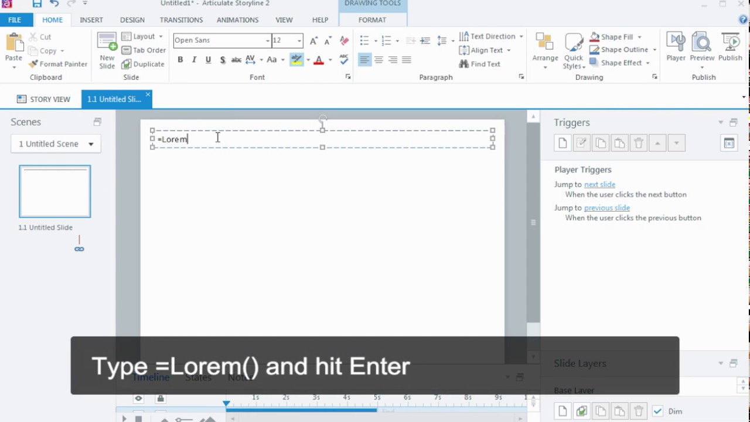The width and height of the screenshot is (750, 422).
Task: Expand the Copy dropdown arrow
Action: [x=62, y=51]
